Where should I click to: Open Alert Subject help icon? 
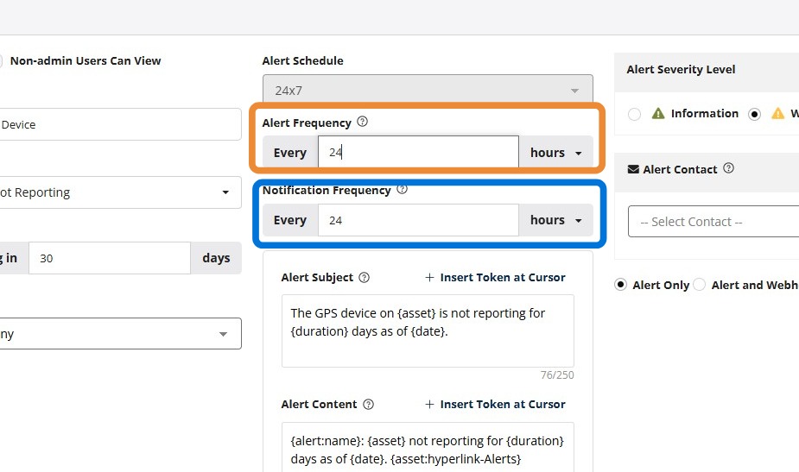click(x=364, y=278)
